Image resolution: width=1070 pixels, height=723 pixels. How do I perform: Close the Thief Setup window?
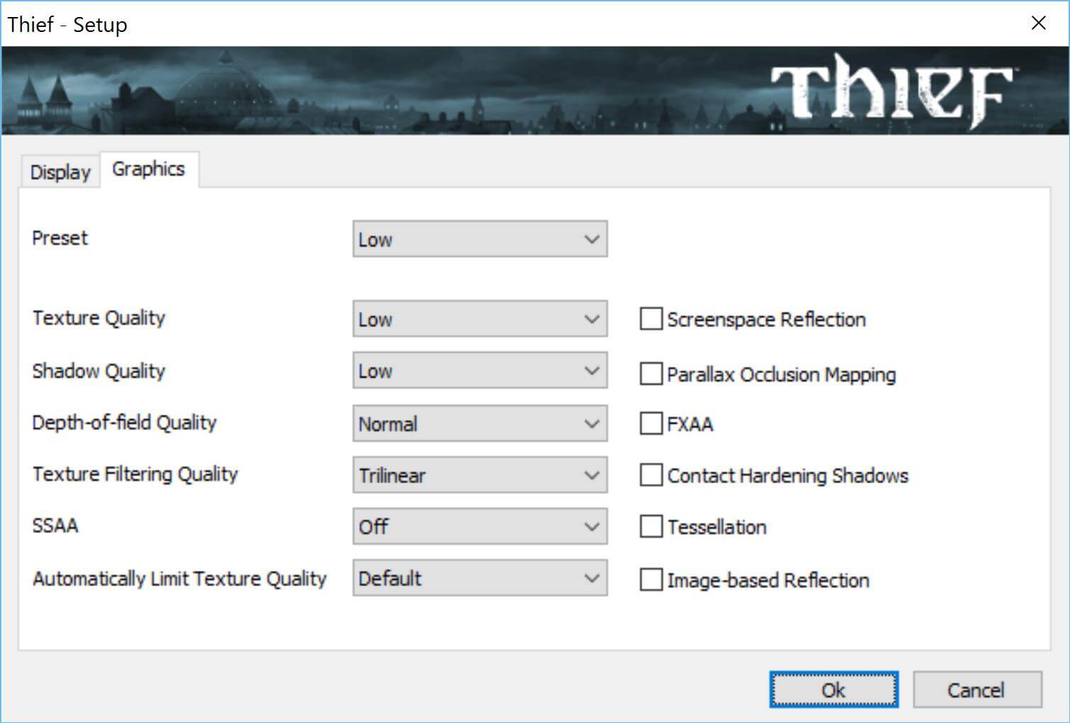tap(1038, 23)
